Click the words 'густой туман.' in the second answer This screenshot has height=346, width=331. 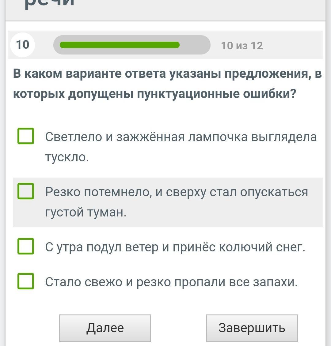(x=86, y=212)
